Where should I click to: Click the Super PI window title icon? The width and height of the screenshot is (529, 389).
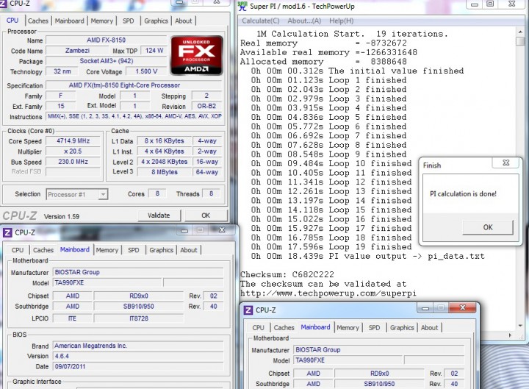pyautogui.click(x=242, y=6)
